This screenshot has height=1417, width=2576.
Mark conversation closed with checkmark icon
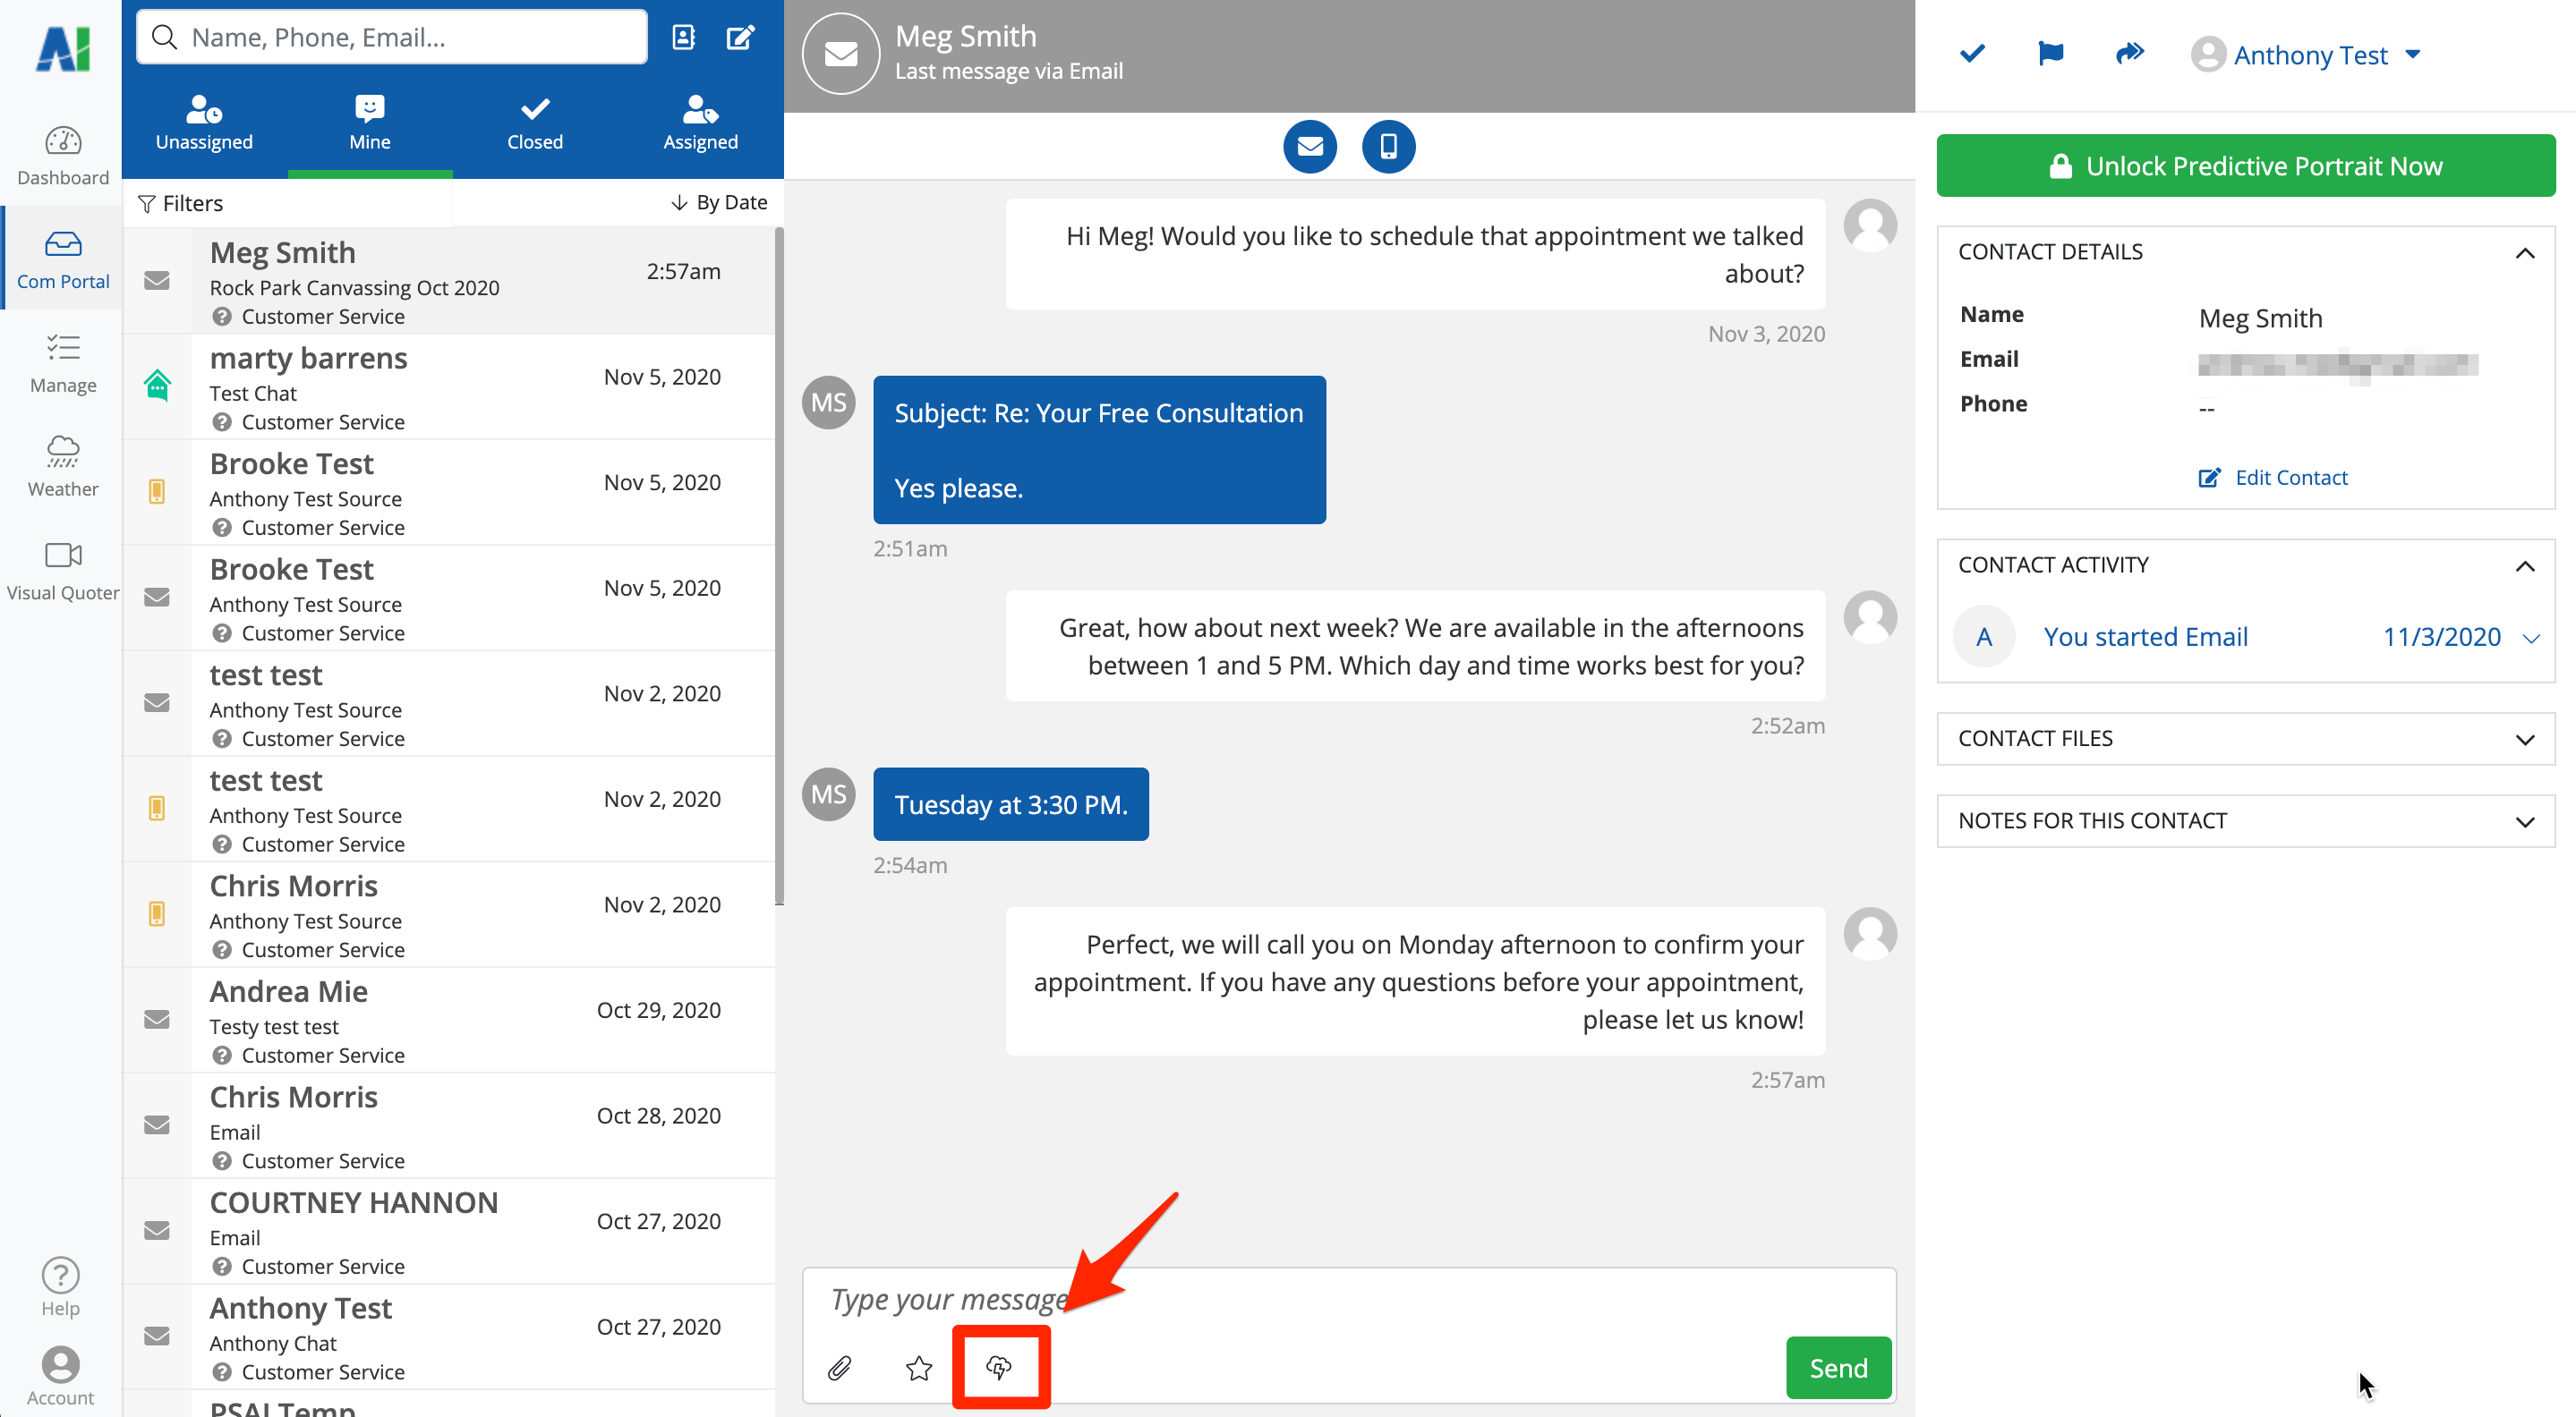point(1972,54)
